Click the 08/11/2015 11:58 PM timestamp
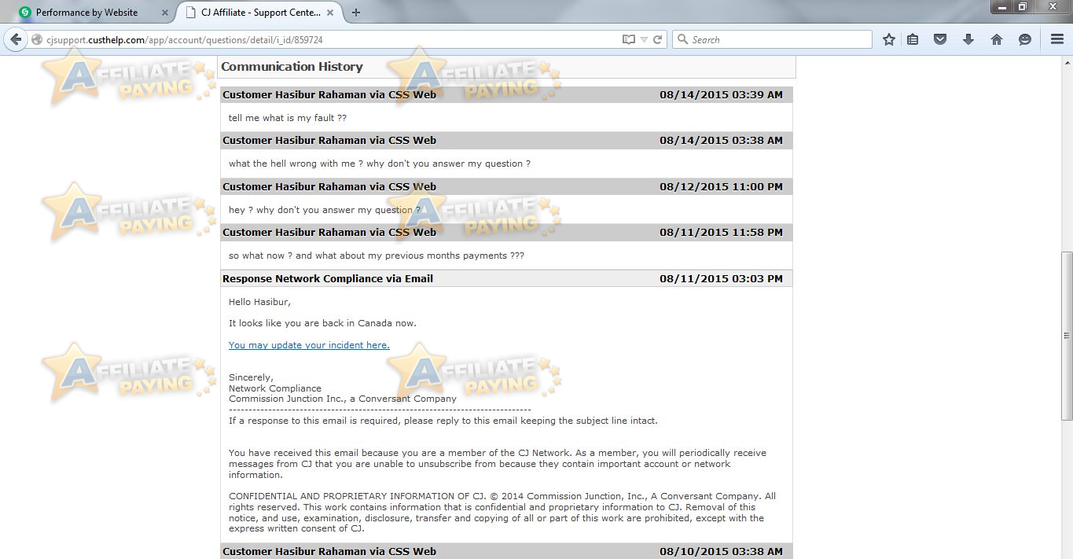Screen dimensions: 1073x559 (721, 232)
